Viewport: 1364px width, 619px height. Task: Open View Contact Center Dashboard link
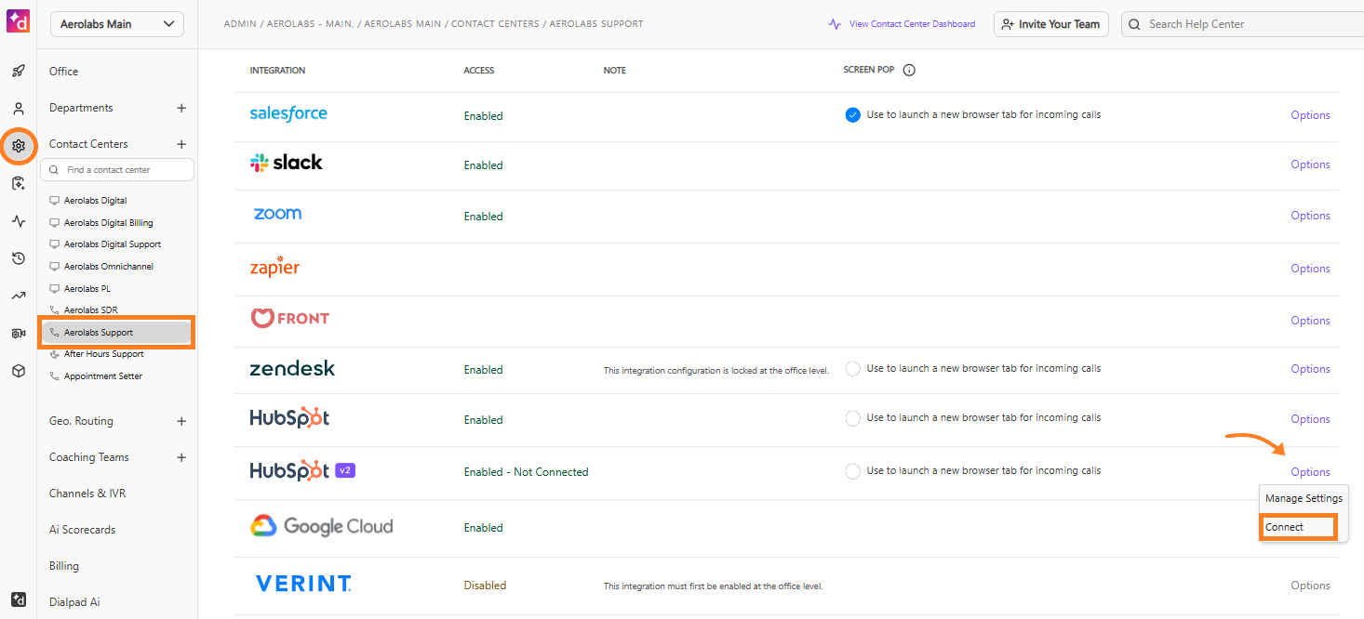tap(912, 24)
